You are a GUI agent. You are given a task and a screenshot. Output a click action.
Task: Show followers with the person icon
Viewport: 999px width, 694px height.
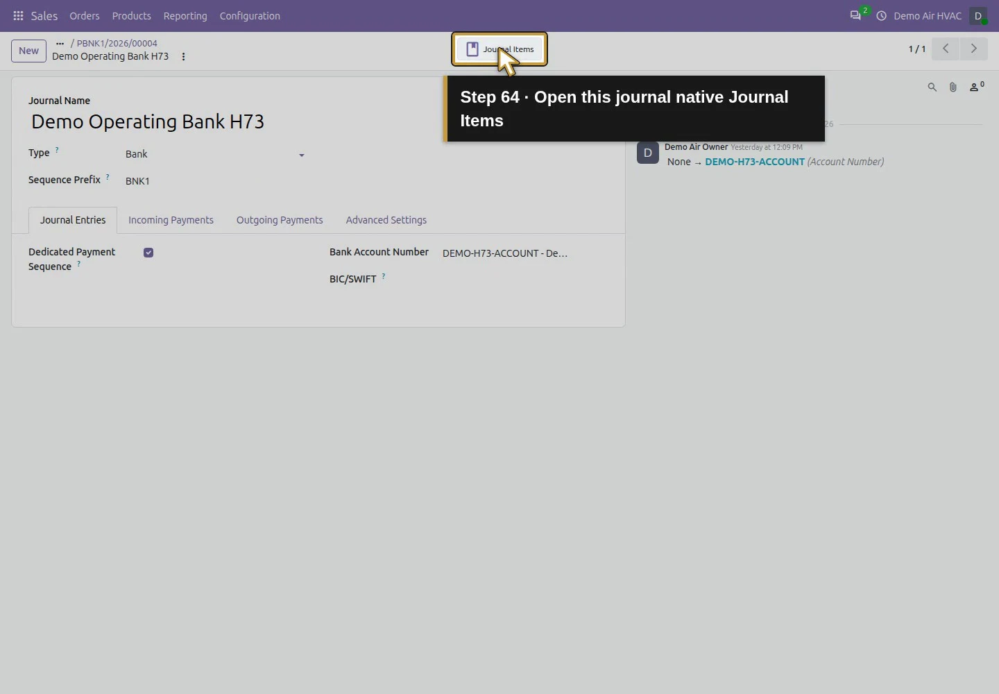(x=976, y=87)
